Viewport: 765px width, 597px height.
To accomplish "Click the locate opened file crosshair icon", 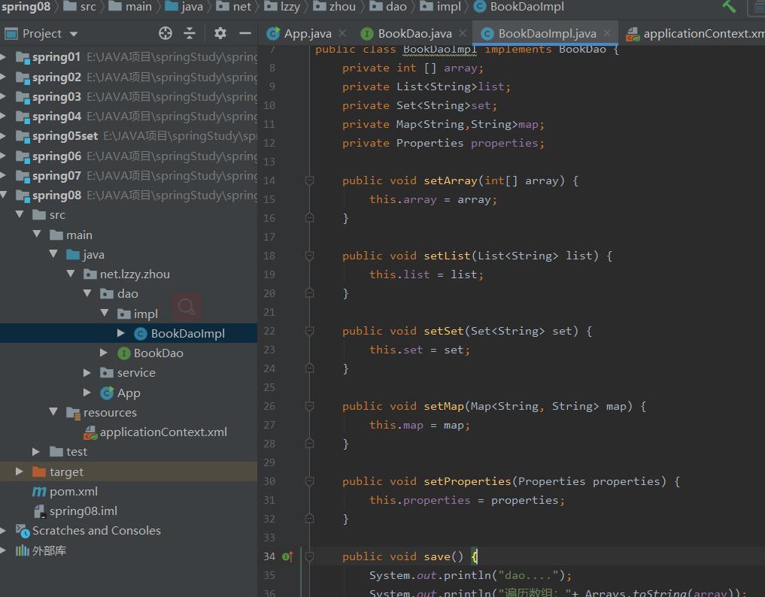I will [x=165, y=33].
